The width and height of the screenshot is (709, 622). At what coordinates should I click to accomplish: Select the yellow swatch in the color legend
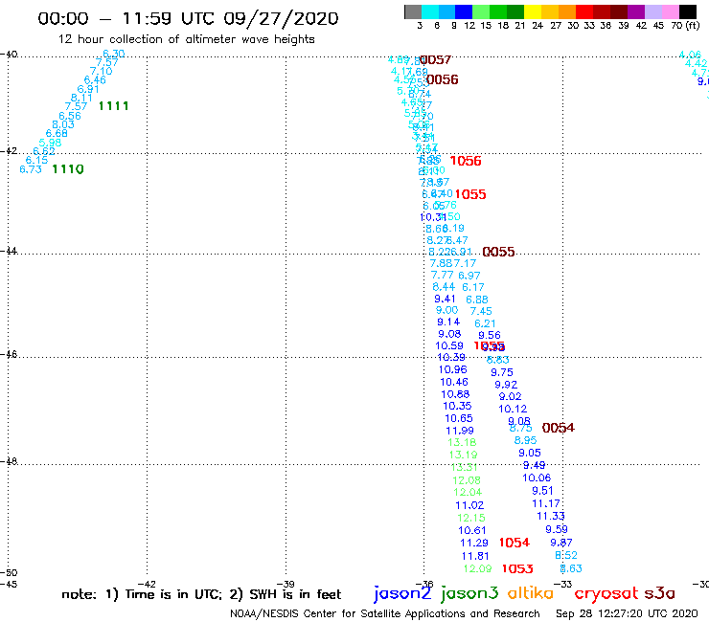click(532, 11)
